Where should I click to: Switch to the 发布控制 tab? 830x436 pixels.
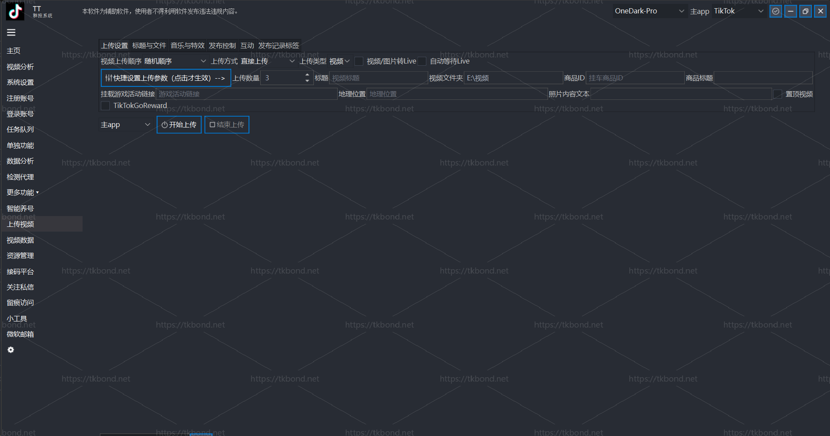[x=223, y=46]
